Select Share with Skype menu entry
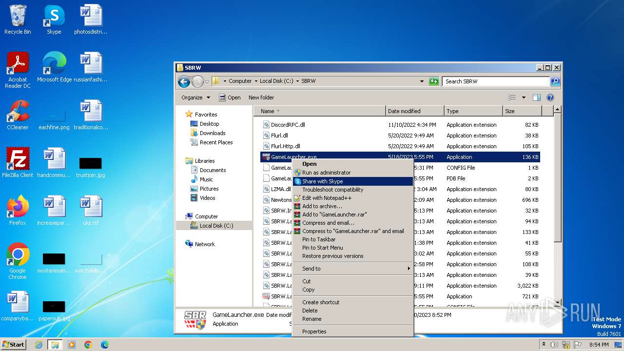Screen dimensions: 624x351 point(352,181)
